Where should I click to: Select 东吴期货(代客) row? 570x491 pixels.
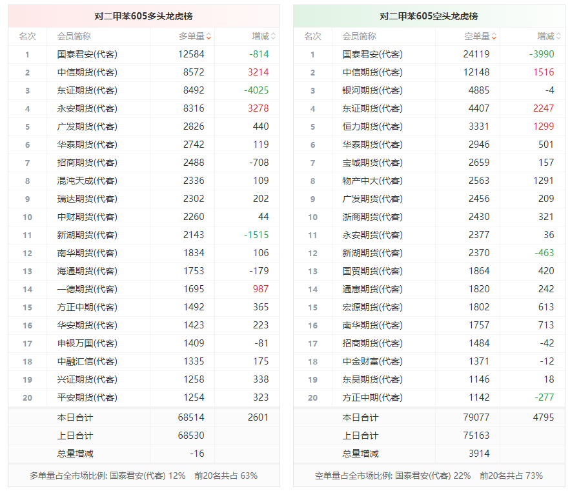coord(429,380)
